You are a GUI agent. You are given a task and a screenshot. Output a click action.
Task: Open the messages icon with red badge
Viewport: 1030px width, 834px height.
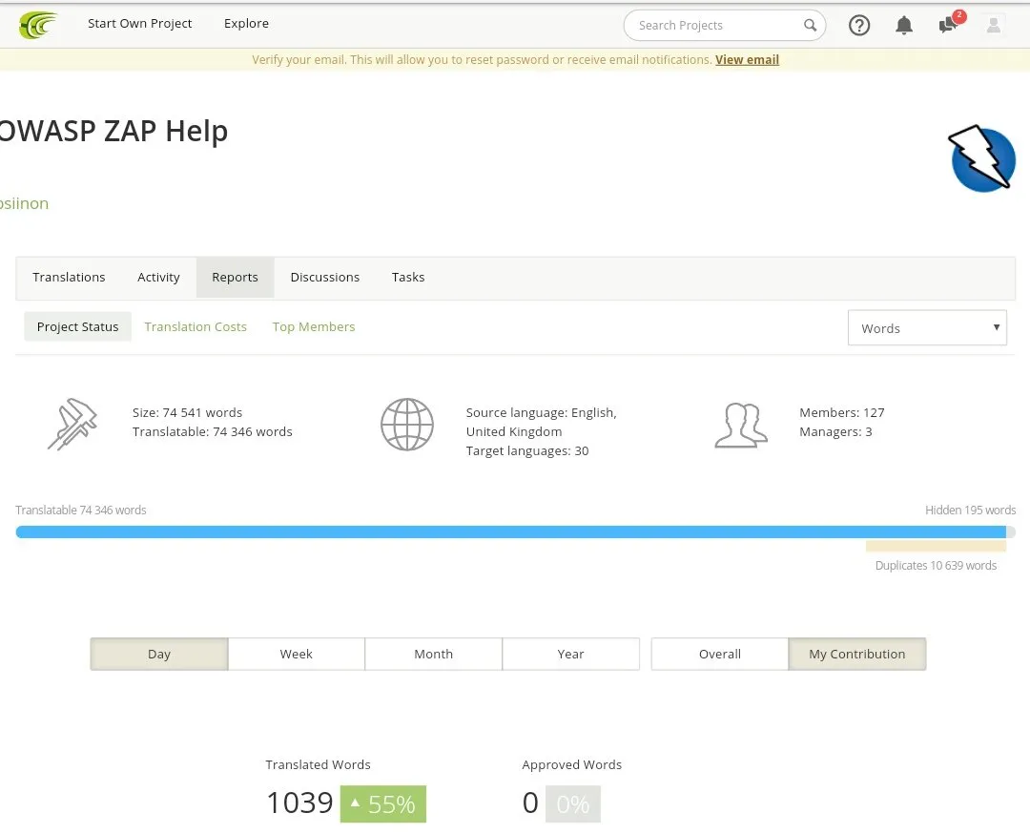[951, 22]
